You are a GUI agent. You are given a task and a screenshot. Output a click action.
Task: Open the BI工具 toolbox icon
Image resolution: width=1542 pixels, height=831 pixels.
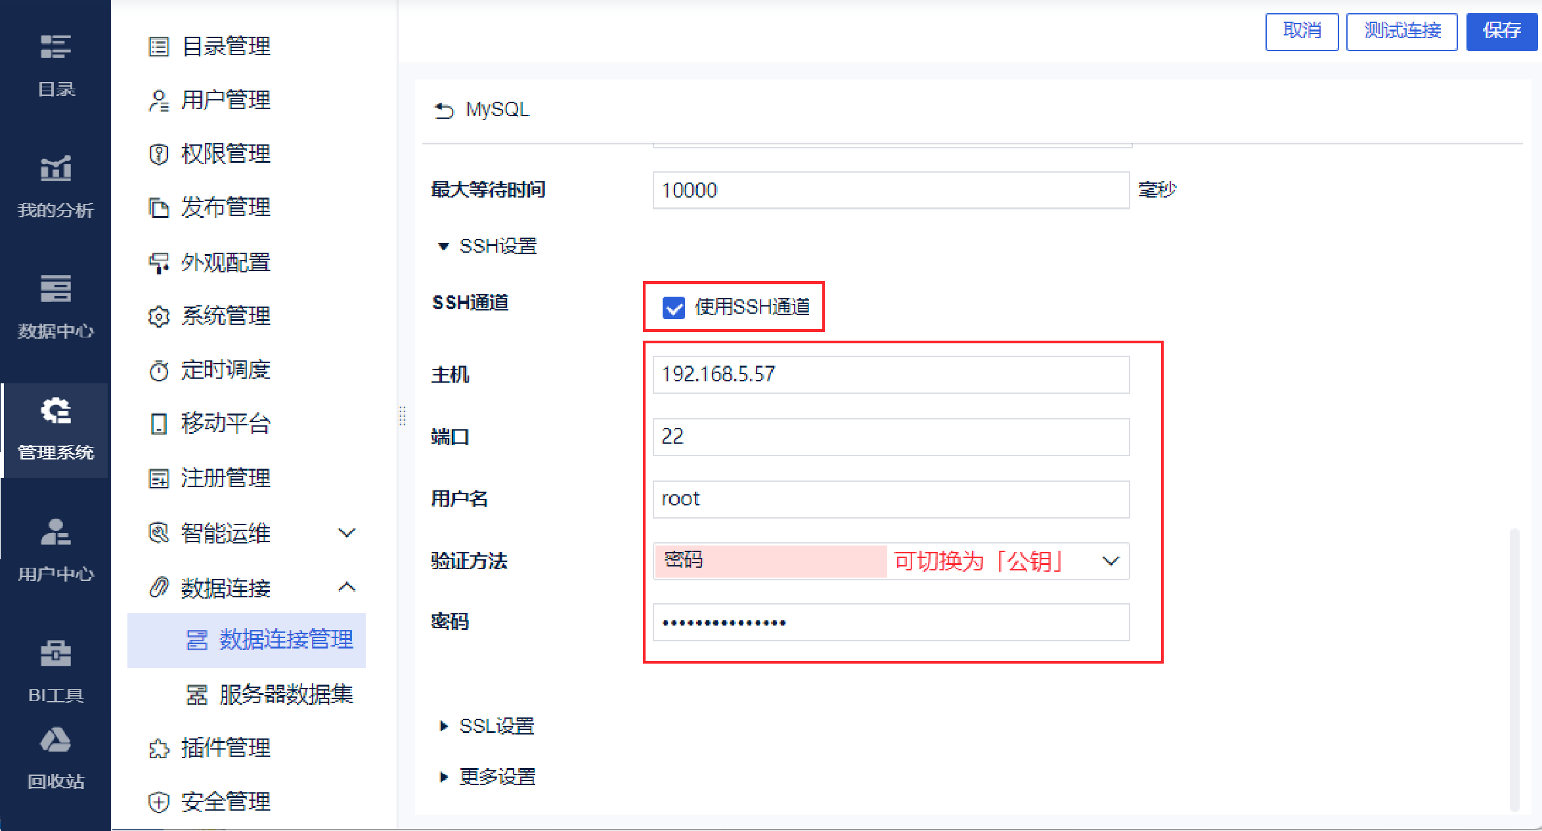[56, 654]
